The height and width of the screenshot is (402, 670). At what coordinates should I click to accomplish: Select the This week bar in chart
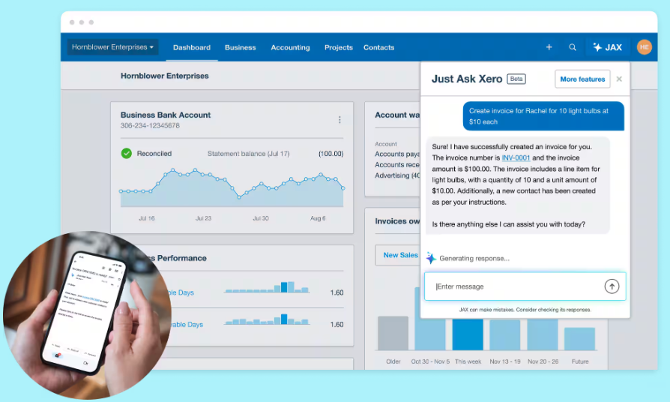(x=468, y=334)
